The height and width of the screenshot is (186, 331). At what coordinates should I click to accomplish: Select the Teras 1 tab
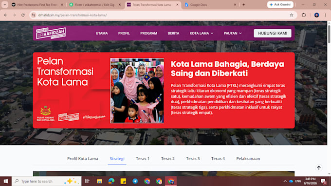(x=143, y=159)
